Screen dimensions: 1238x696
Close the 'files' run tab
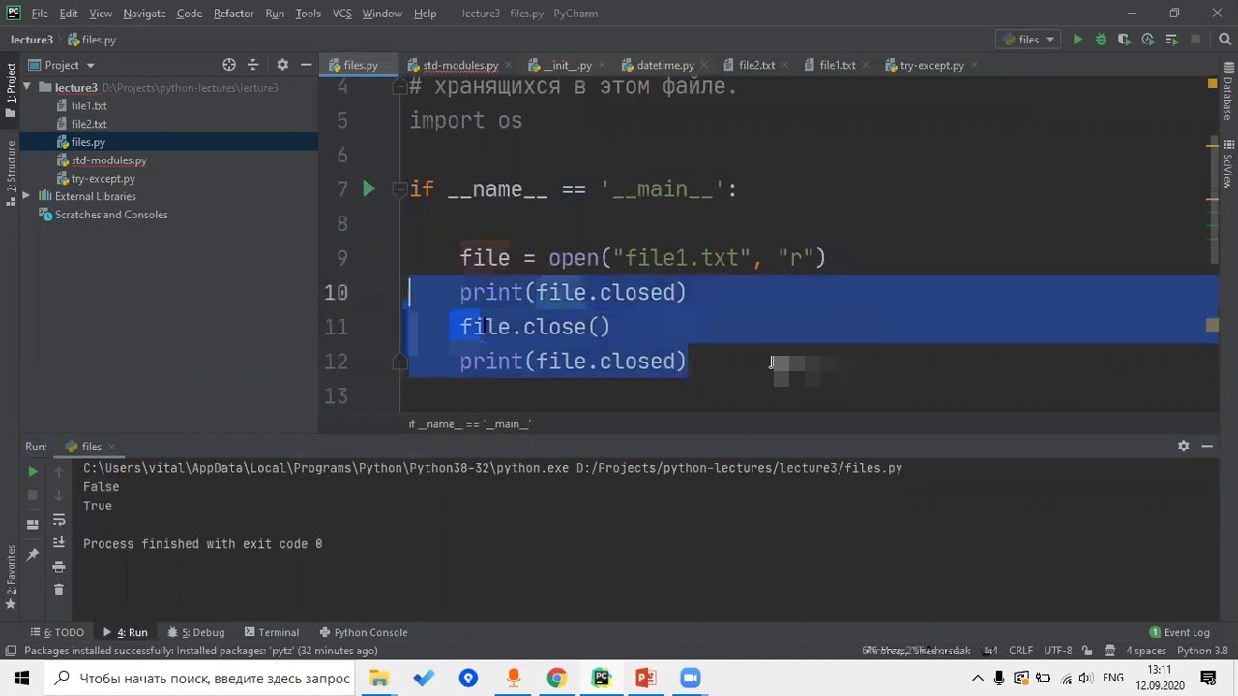point(111,447)
